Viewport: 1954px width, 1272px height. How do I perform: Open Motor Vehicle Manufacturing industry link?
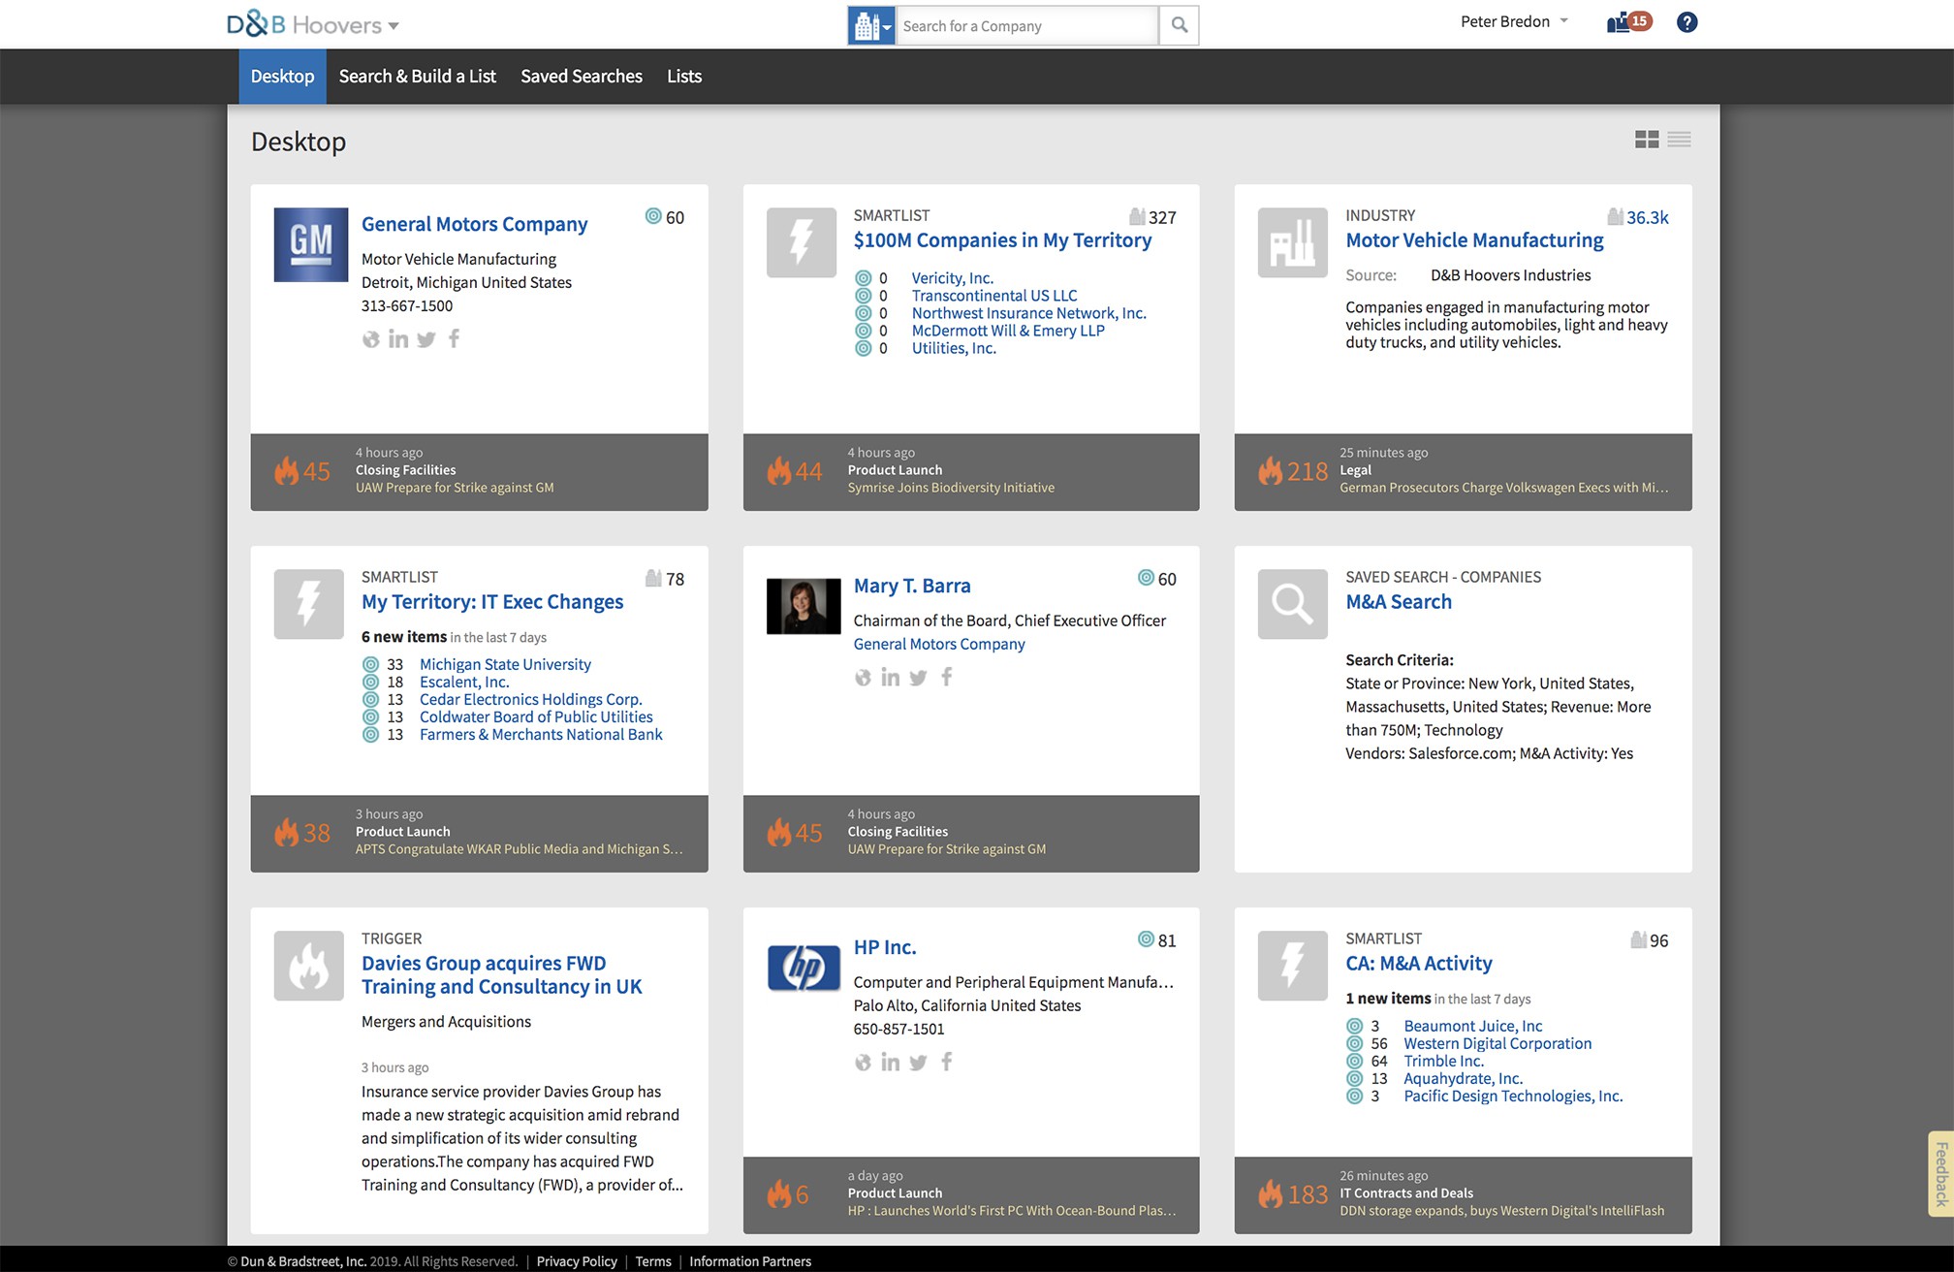click(1473, 240)
